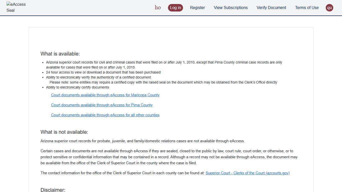Go to home via the 'ho' icon

click(x=158, y=7)
